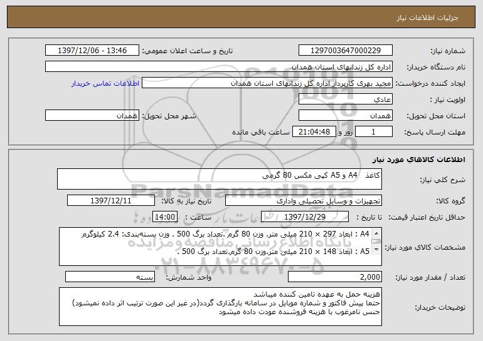
Task: Click the A4 specification line text
Action: tap(225, 235)
